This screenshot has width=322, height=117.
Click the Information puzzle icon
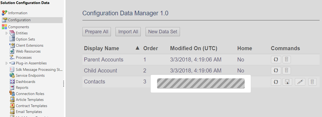pos(4,13)
